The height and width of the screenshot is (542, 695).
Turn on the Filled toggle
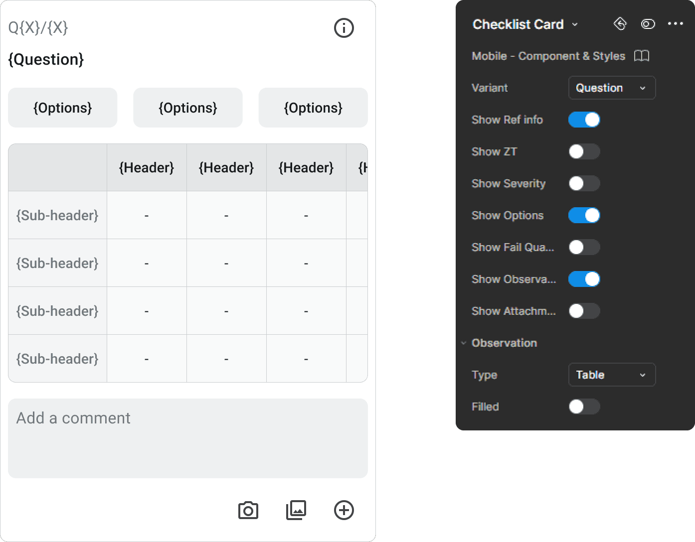584,406
